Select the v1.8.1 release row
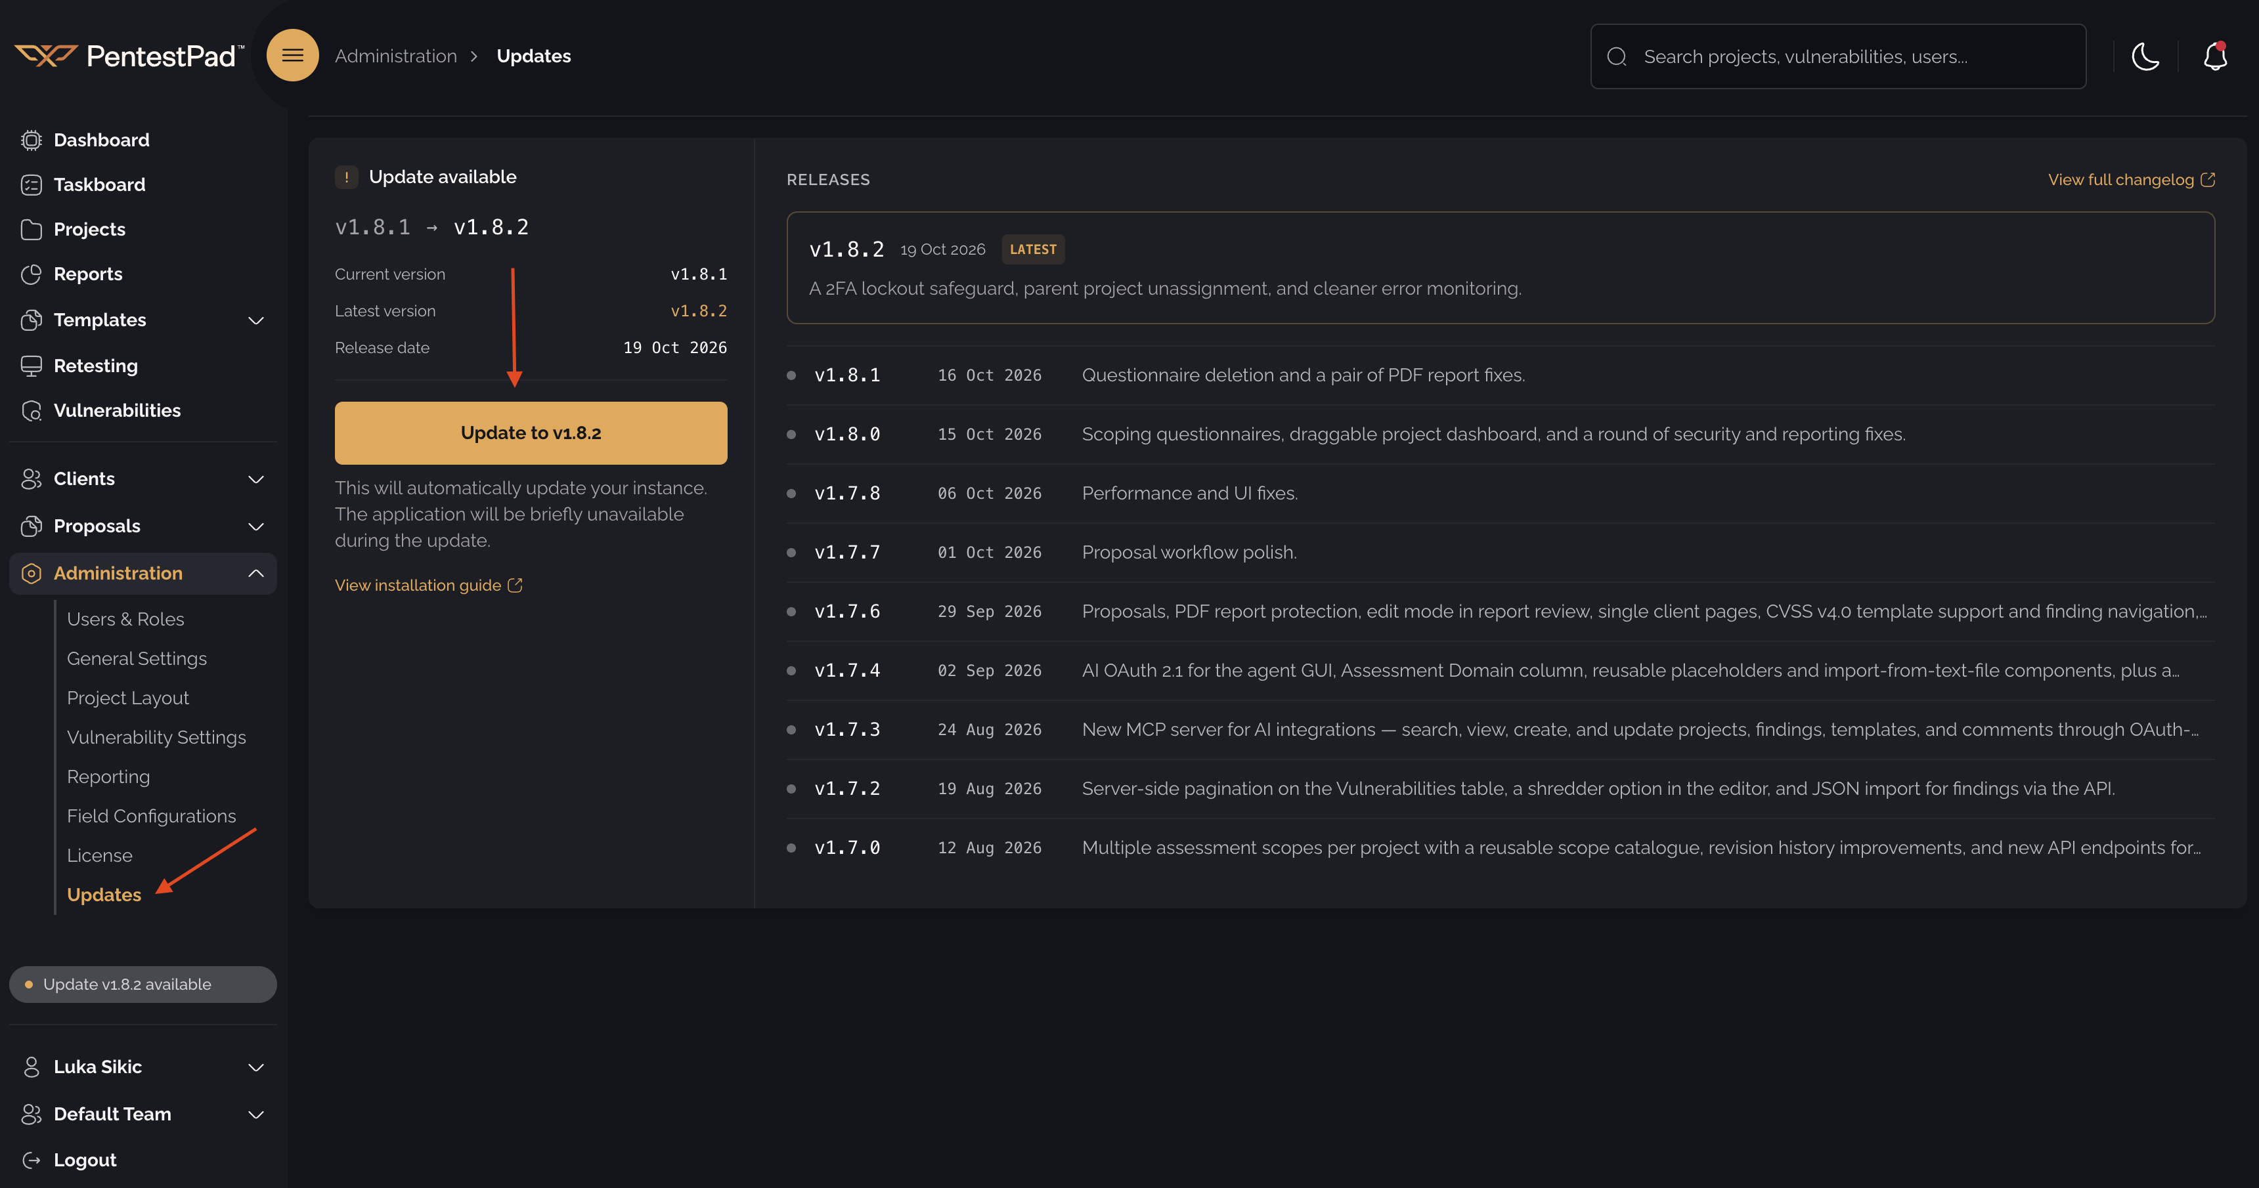Image resolution: width=2259 pixels, height=1188 pixels. 1501,375
